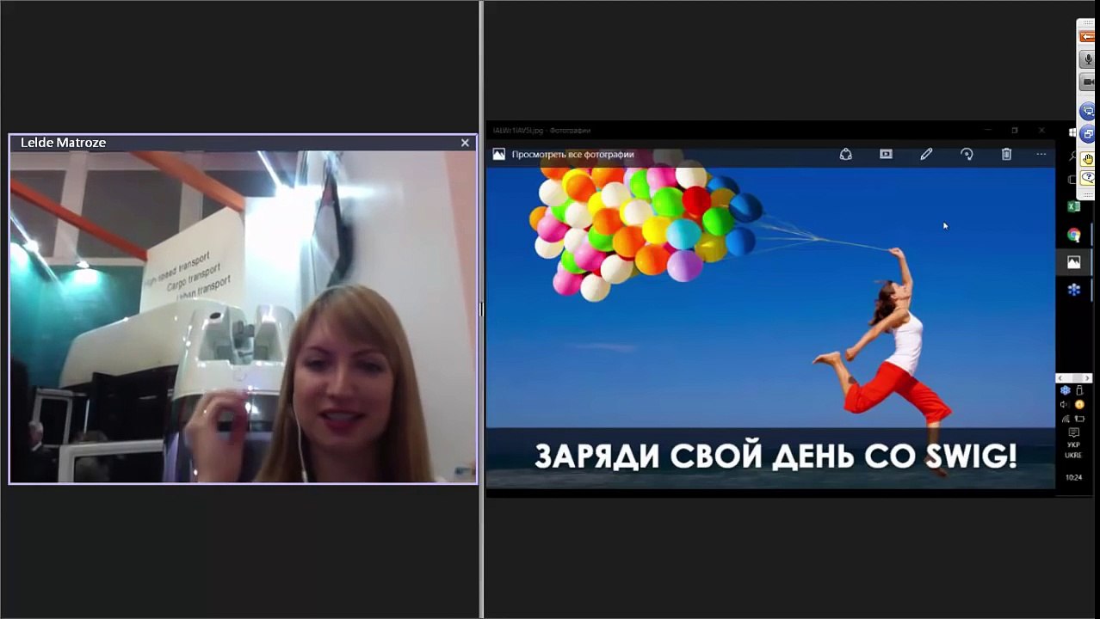
Task: Click the 10:24 clock in system tray
Action: click(x=1073, y=477)
